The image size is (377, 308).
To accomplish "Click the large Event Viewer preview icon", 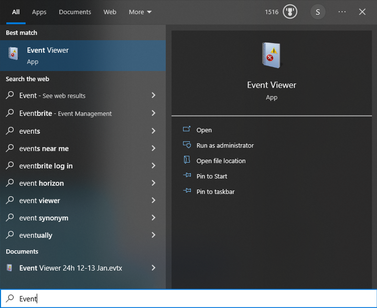I will click(272, 56).
